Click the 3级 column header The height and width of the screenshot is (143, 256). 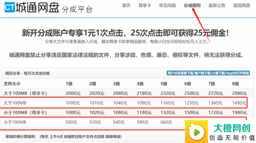pyautogui.click(x=116, y=84)
